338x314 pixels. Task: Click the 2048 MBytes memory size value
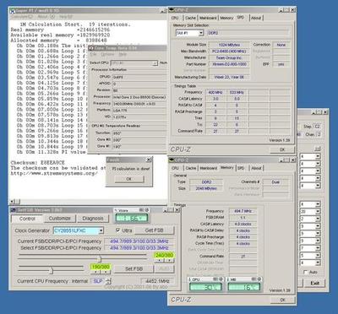[x=206, y=188]
